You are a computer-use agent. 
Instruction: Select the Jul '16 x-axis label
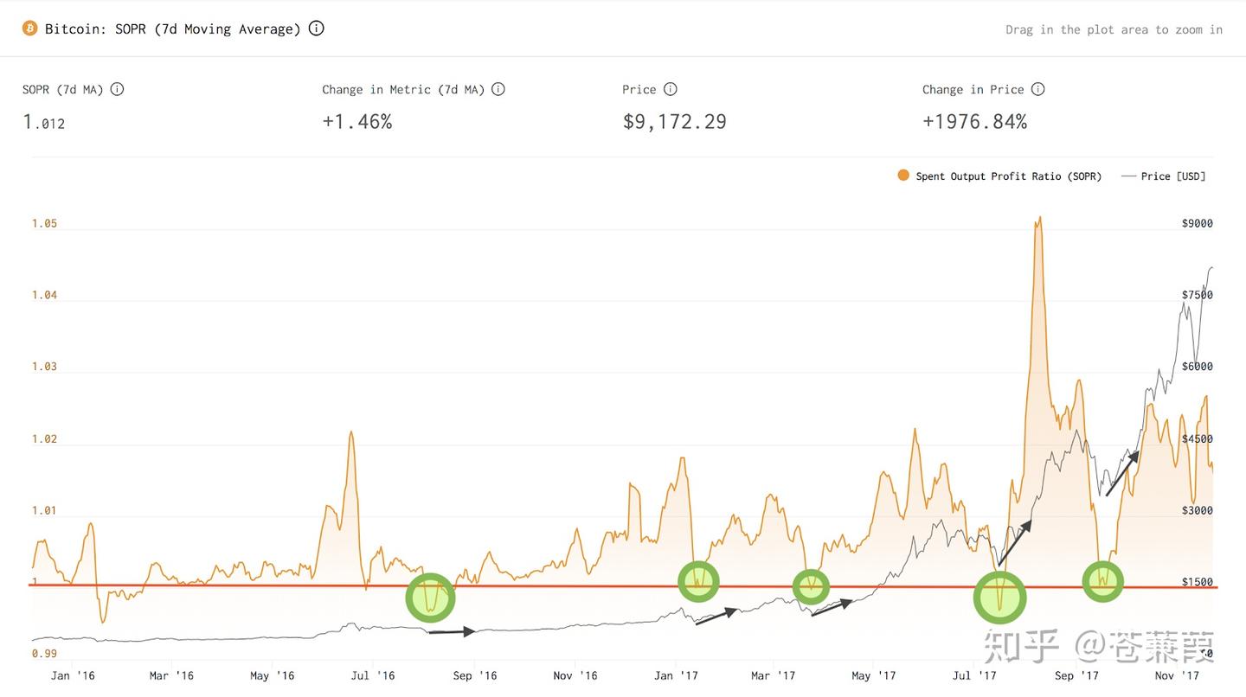click(x=373, y=675)
